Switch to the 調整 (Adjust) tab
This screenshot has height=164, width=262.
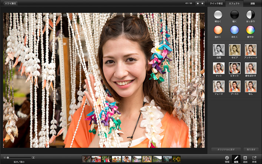tap(252, 3)
